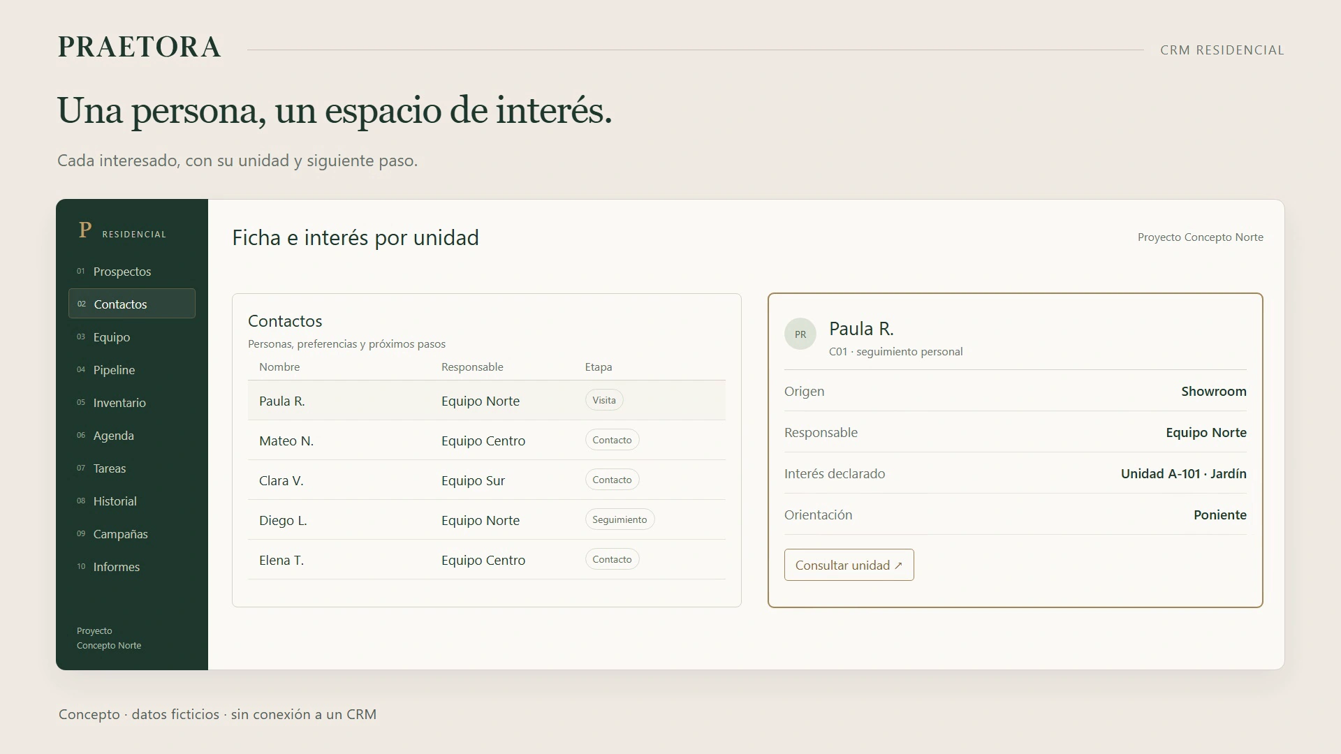Click Equipo Norte in Diego L. row

point(481,520)
